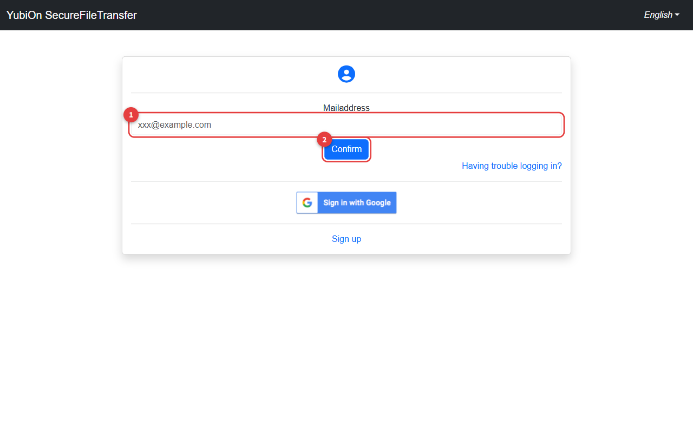This screenshot has width=693, height=433.
Task: Focus the xxx@example.com email field
Action: tap(346, 125)
